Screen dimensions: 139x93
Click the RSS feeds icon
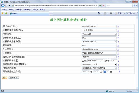[105, 13]
